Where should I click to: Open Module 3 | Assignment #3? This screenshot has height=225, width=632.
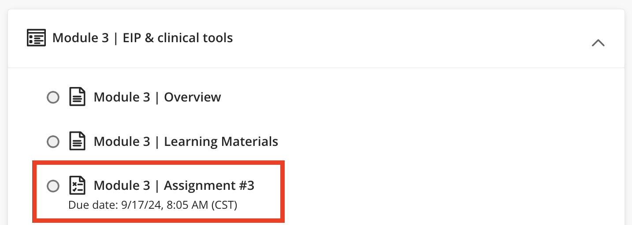point(174,185)
